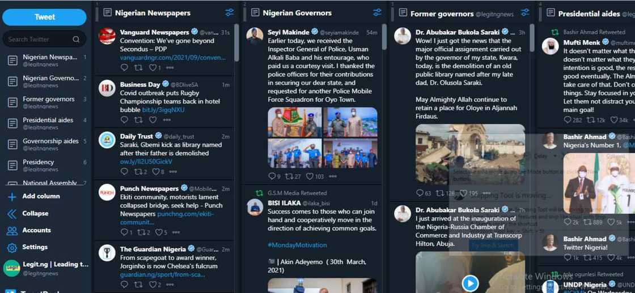Retweet the Daily Trust tweet

(x=138, y=172)
